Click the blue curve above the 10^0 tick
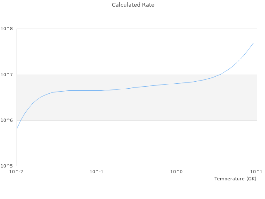The width and height of the screenshot is (265, 199). (176, 83)
